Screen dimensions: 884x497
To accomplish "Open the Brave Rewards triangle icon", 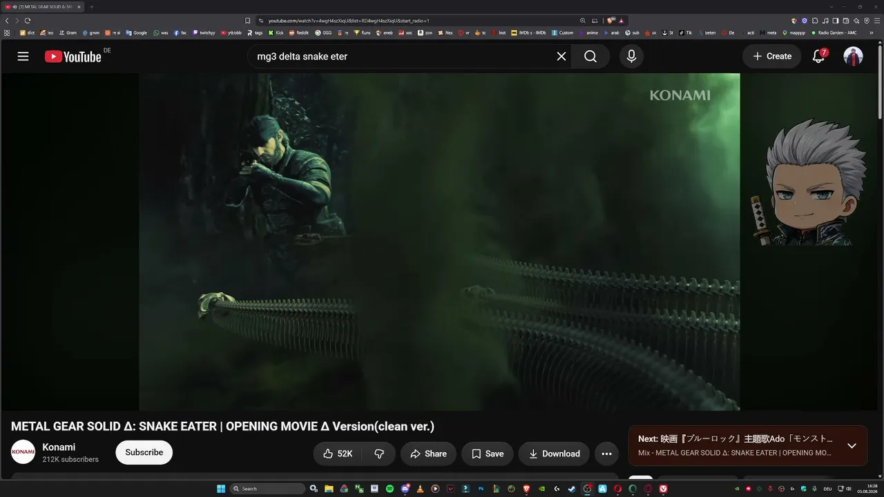I will coord(622,21).
